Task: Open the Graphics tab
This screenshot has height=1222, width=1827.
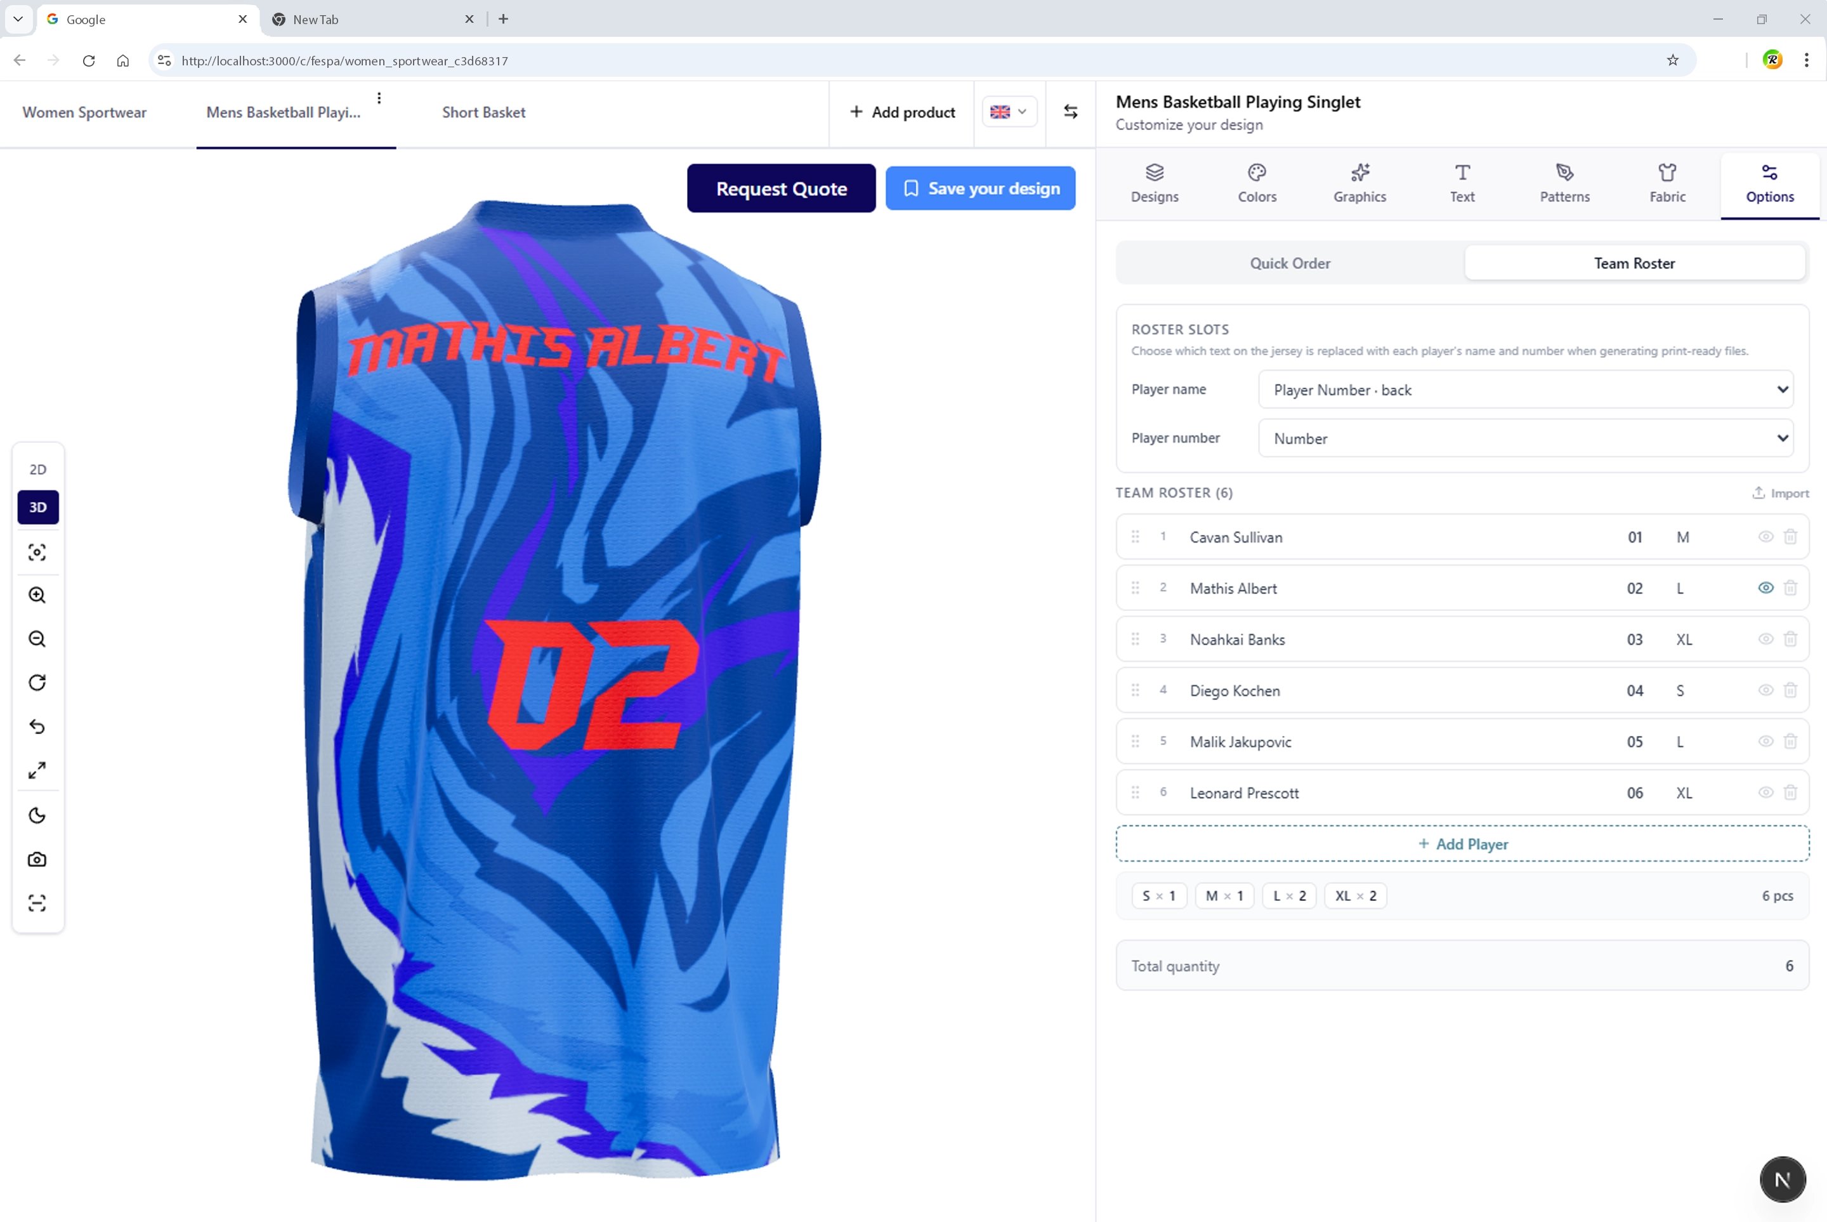Action: [1359, 184]
